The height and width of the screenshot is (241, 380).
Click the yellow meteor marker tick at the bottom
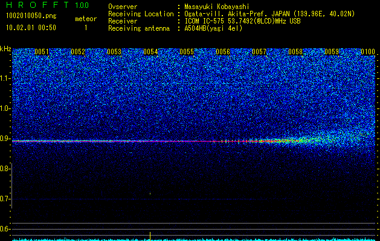[x=150, y=236]
